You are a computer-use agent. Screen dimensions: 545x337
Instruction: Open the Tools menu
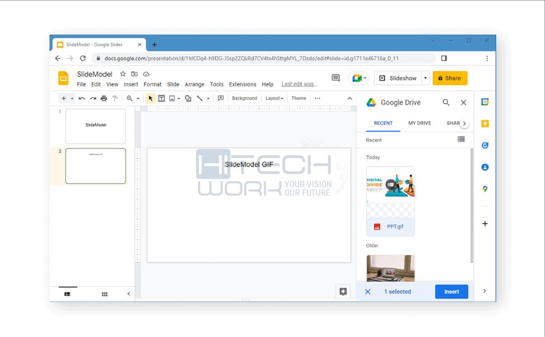217,85
